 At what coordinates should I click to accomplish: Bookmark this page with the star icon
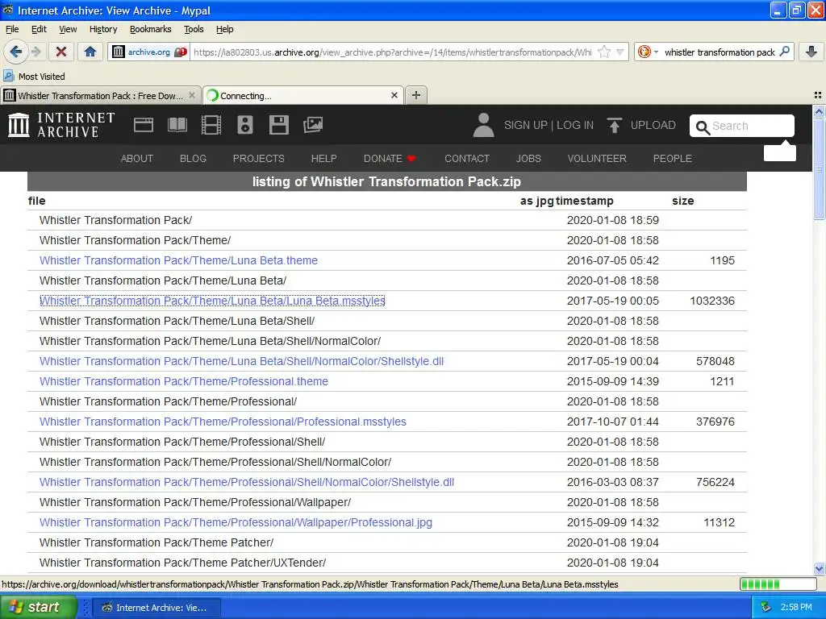pos(604,52)
